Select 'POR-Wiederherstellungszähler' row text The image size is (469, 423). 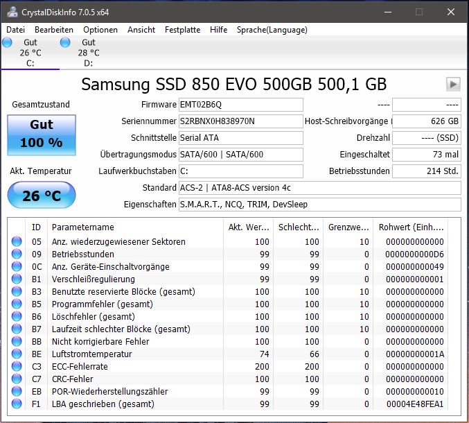(x=109, y=392)
